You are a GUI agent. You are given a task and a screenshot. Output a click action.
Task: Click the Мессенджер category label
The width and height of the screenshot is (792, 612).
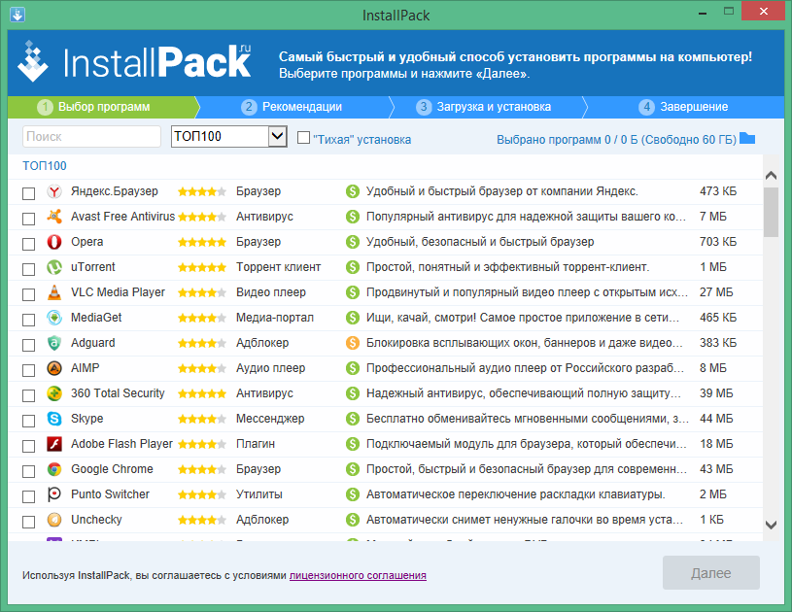pyautogui.click(x=270, y=419)
